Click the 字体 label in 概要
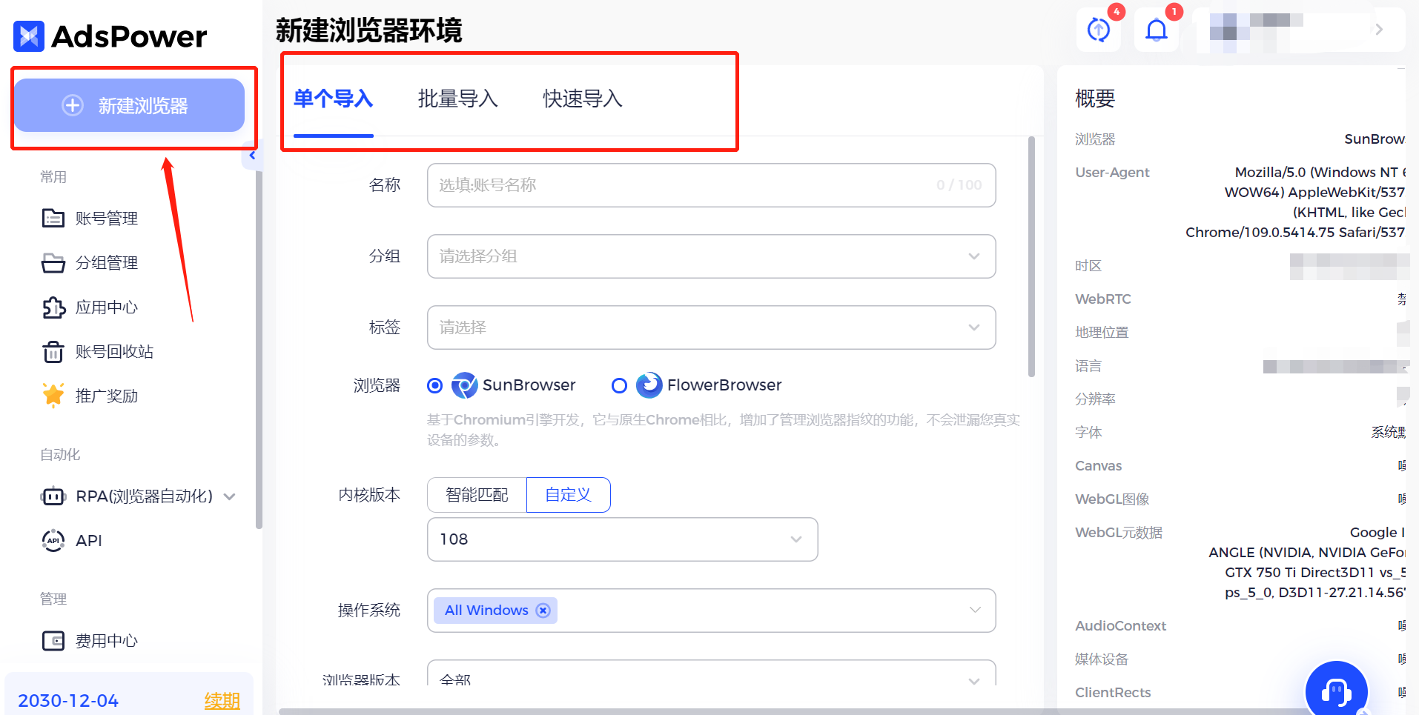The height and width of the screenshot is (715, 1419). pos(1088,433)
